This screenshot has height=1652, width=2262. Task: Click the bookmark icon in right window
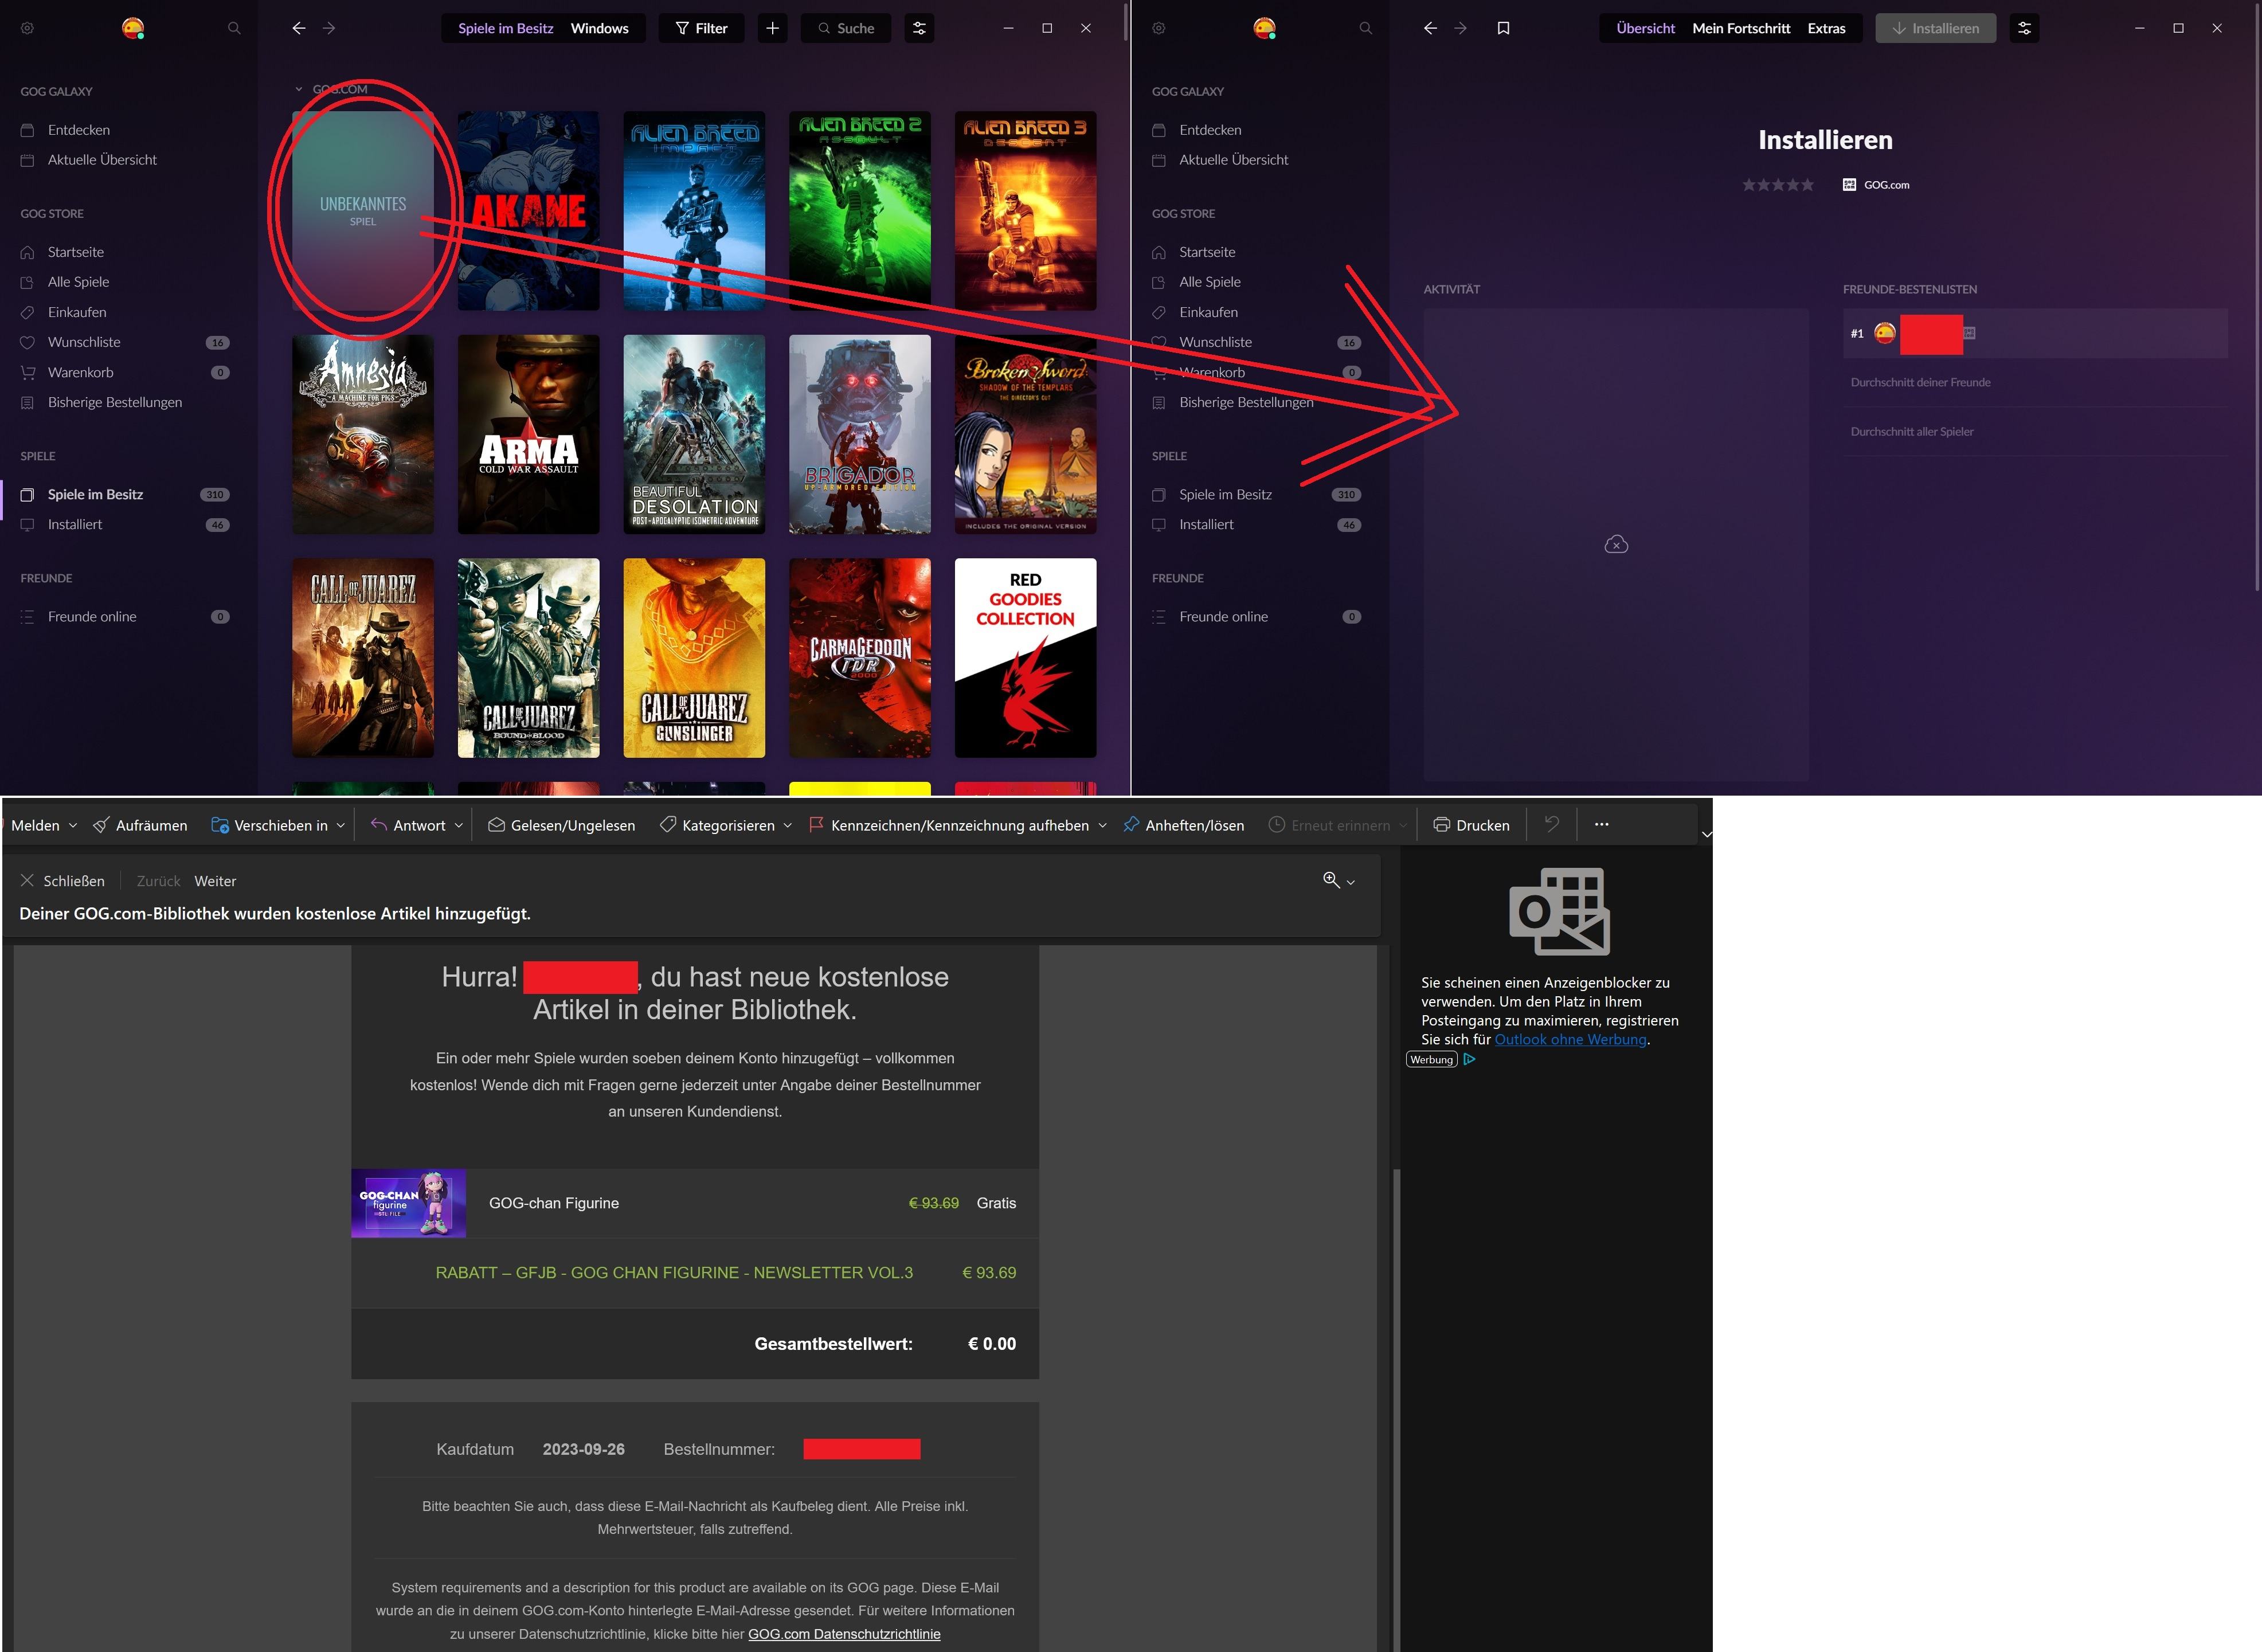[1503, 28]
